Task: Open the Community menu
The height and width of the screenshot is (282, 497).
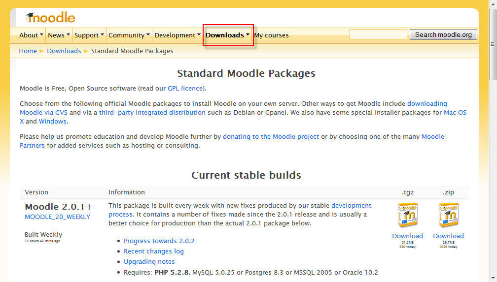Action: tap(129, 35)
